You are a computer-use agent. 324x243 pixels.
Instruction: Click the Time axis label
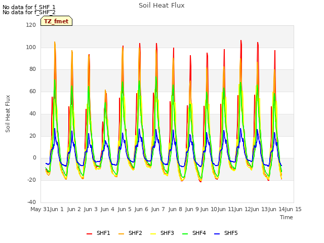287,217
